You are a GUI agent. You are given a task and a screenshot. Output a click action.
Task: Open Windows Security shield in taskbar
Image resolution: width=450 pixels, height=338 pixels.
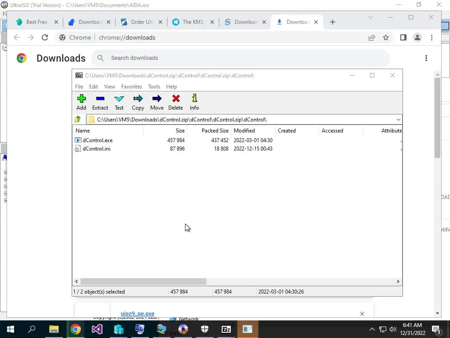pyautogui.click(x=205, y=329)
